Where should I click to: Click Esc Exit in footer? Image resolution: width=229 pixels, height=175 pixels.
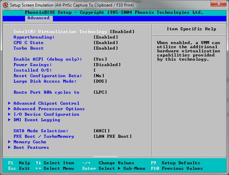(x=19, y=168)
